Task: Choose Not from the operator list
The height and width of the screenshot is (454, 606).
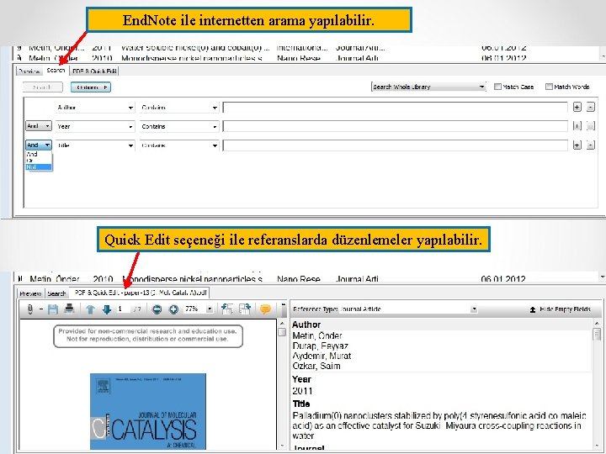Action: coord(39,167)
